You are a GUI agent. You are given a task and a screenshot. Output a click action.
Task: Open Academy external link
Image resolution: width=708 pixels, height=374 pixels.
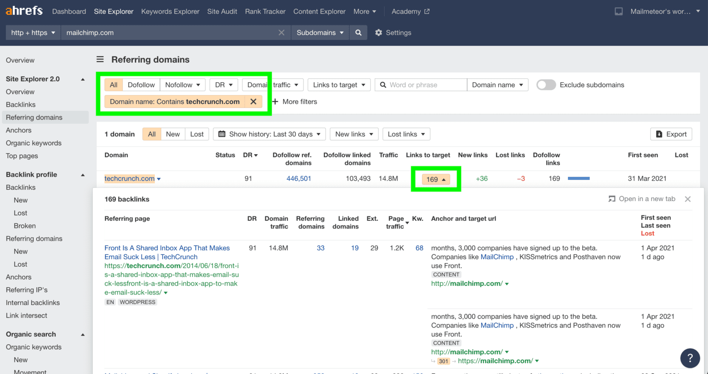pyautogui.click(x=411, y=11)
